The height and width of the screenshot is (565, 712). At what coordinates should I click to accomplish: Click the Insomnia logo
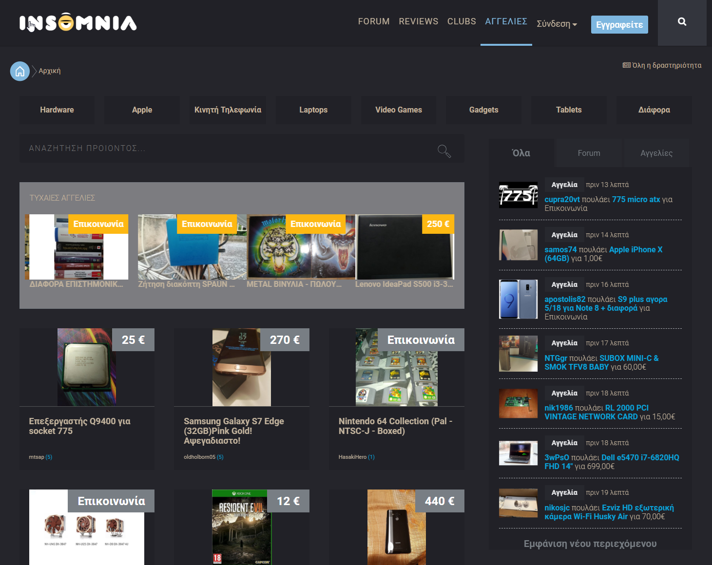(x=78, y=23)
